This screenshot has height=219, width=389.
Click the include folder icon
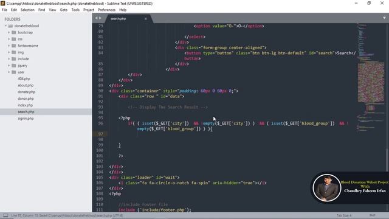[13, 59]
